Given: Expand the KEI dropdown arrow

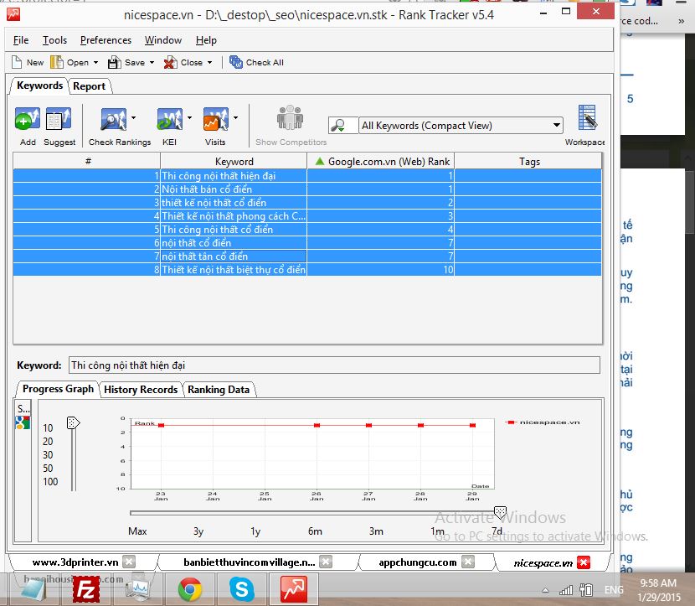Looking at the screenshot, I should 190,118.
